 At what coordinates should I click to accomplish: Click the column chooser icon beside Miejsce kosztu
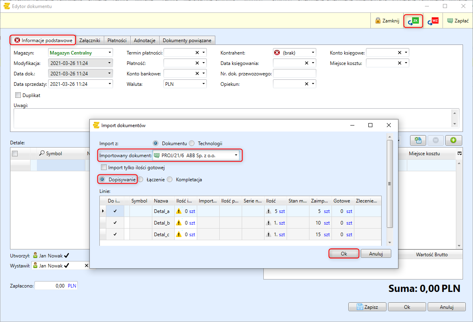459,154
